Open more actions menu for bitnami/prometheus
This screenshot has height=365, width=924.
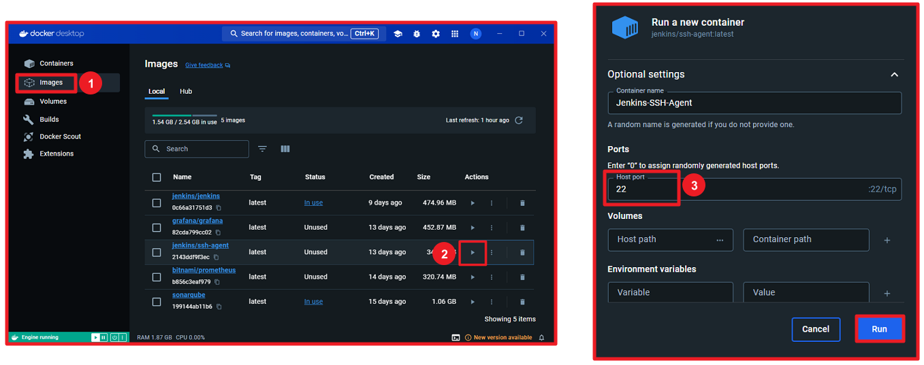click(x=492, y=277)
